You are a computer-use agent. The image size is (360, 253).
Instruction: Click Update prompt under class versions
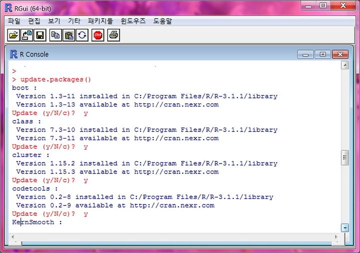pos(50,146)
